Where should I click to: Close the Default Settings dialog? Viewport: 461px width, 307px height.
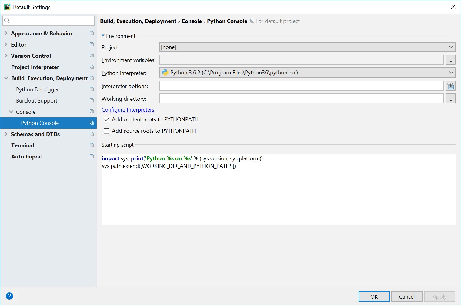453,7
